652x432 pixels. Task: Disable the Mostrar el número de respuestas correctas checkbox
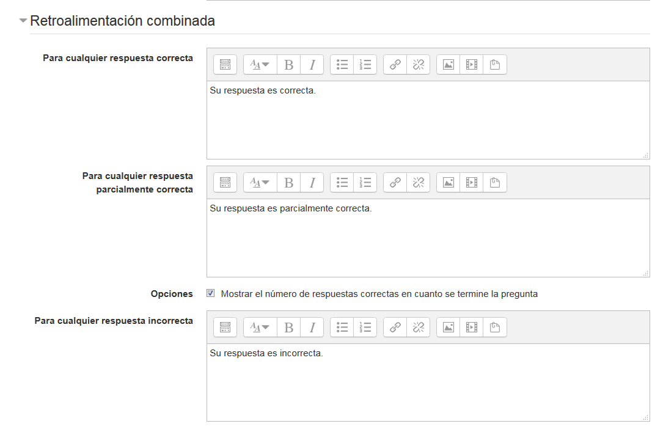tap(210, 293)
